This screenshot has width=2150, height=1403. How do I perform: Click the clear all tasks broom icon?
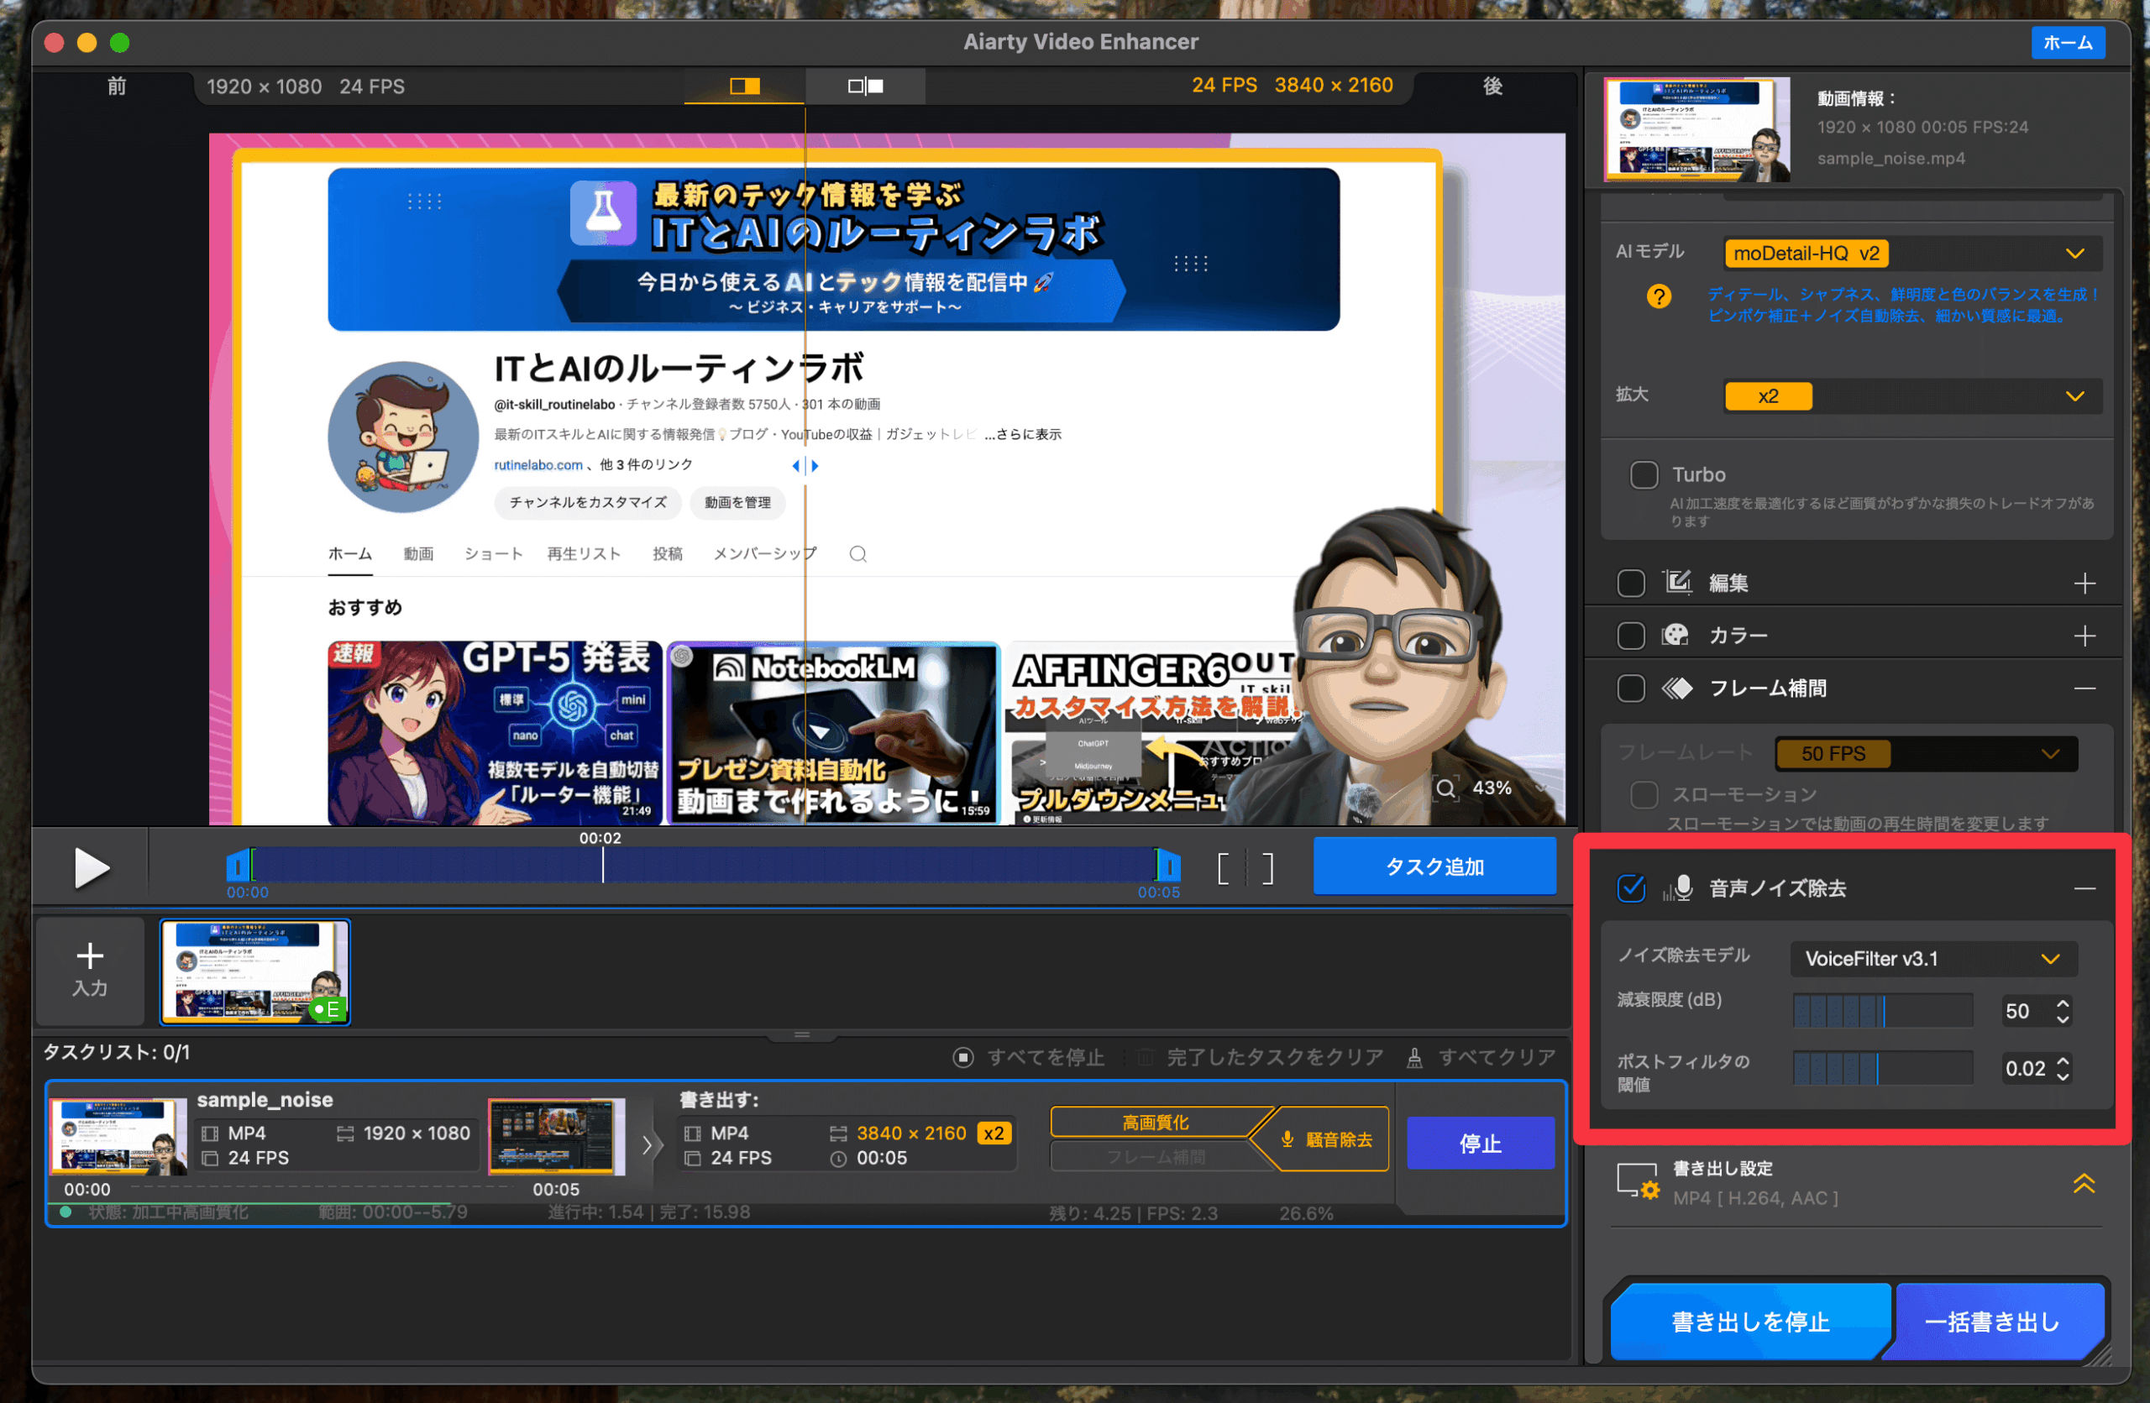pyautogui.click(x=1414, y=1057)
